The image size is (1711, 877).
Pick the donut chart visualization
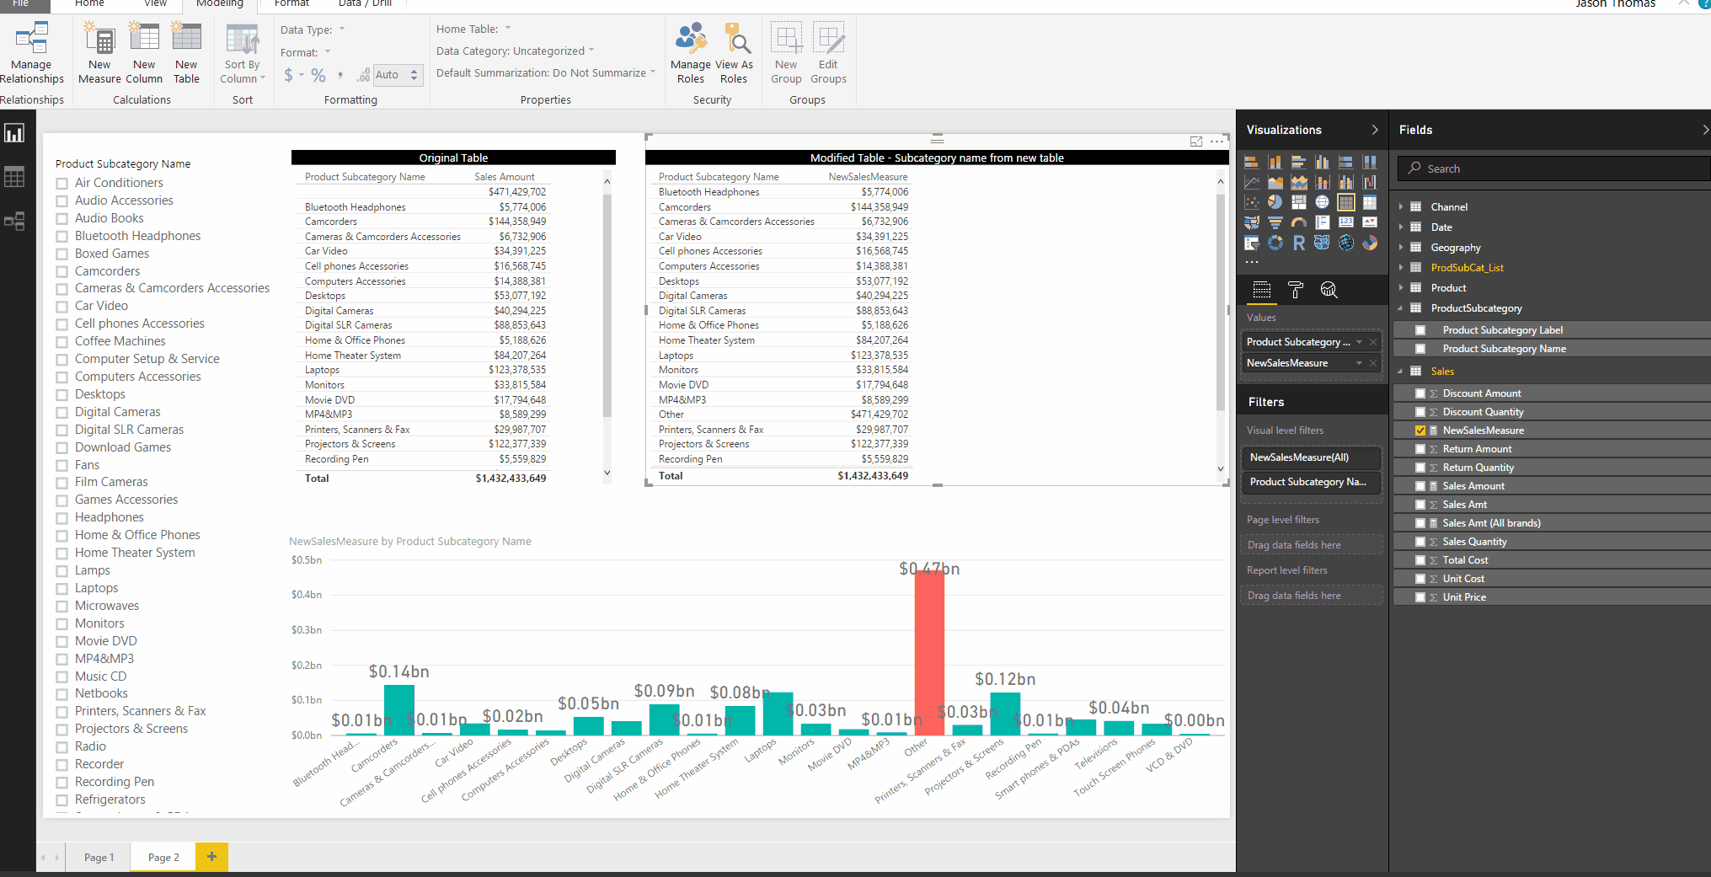(1275, 243)
